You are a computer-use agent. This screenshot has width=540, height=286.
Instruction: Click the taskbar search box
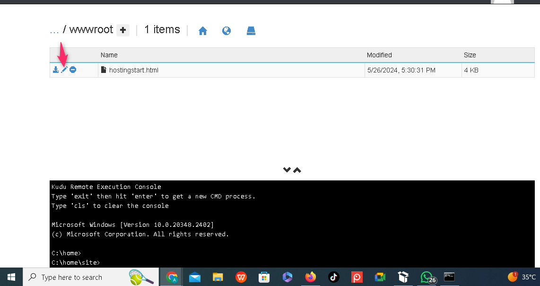point(91,277)
